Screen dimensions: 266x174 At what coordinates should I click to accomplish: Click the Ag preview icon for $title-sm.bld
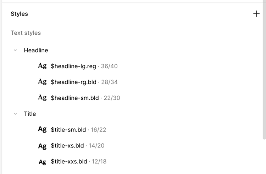pyautogui.click(x=42, y=129)
